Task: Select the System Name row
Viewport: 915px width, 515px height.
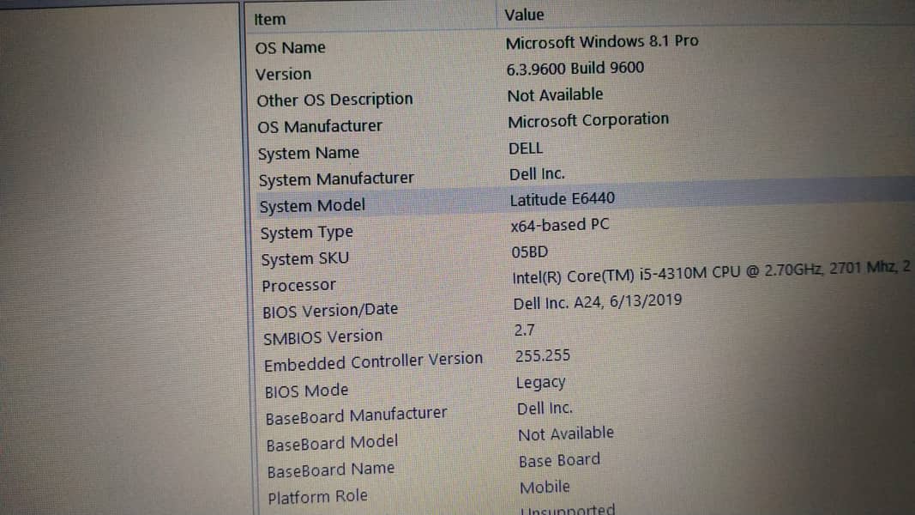Action: point(308,154)
